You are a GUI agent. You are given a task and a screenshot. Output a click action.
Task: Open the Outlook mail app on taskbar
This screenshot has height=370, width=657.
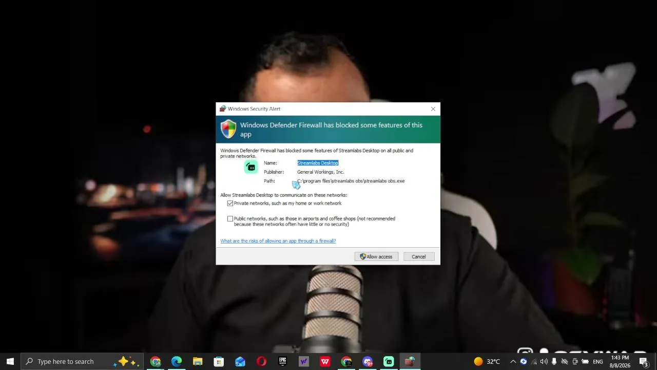point(240,361)
